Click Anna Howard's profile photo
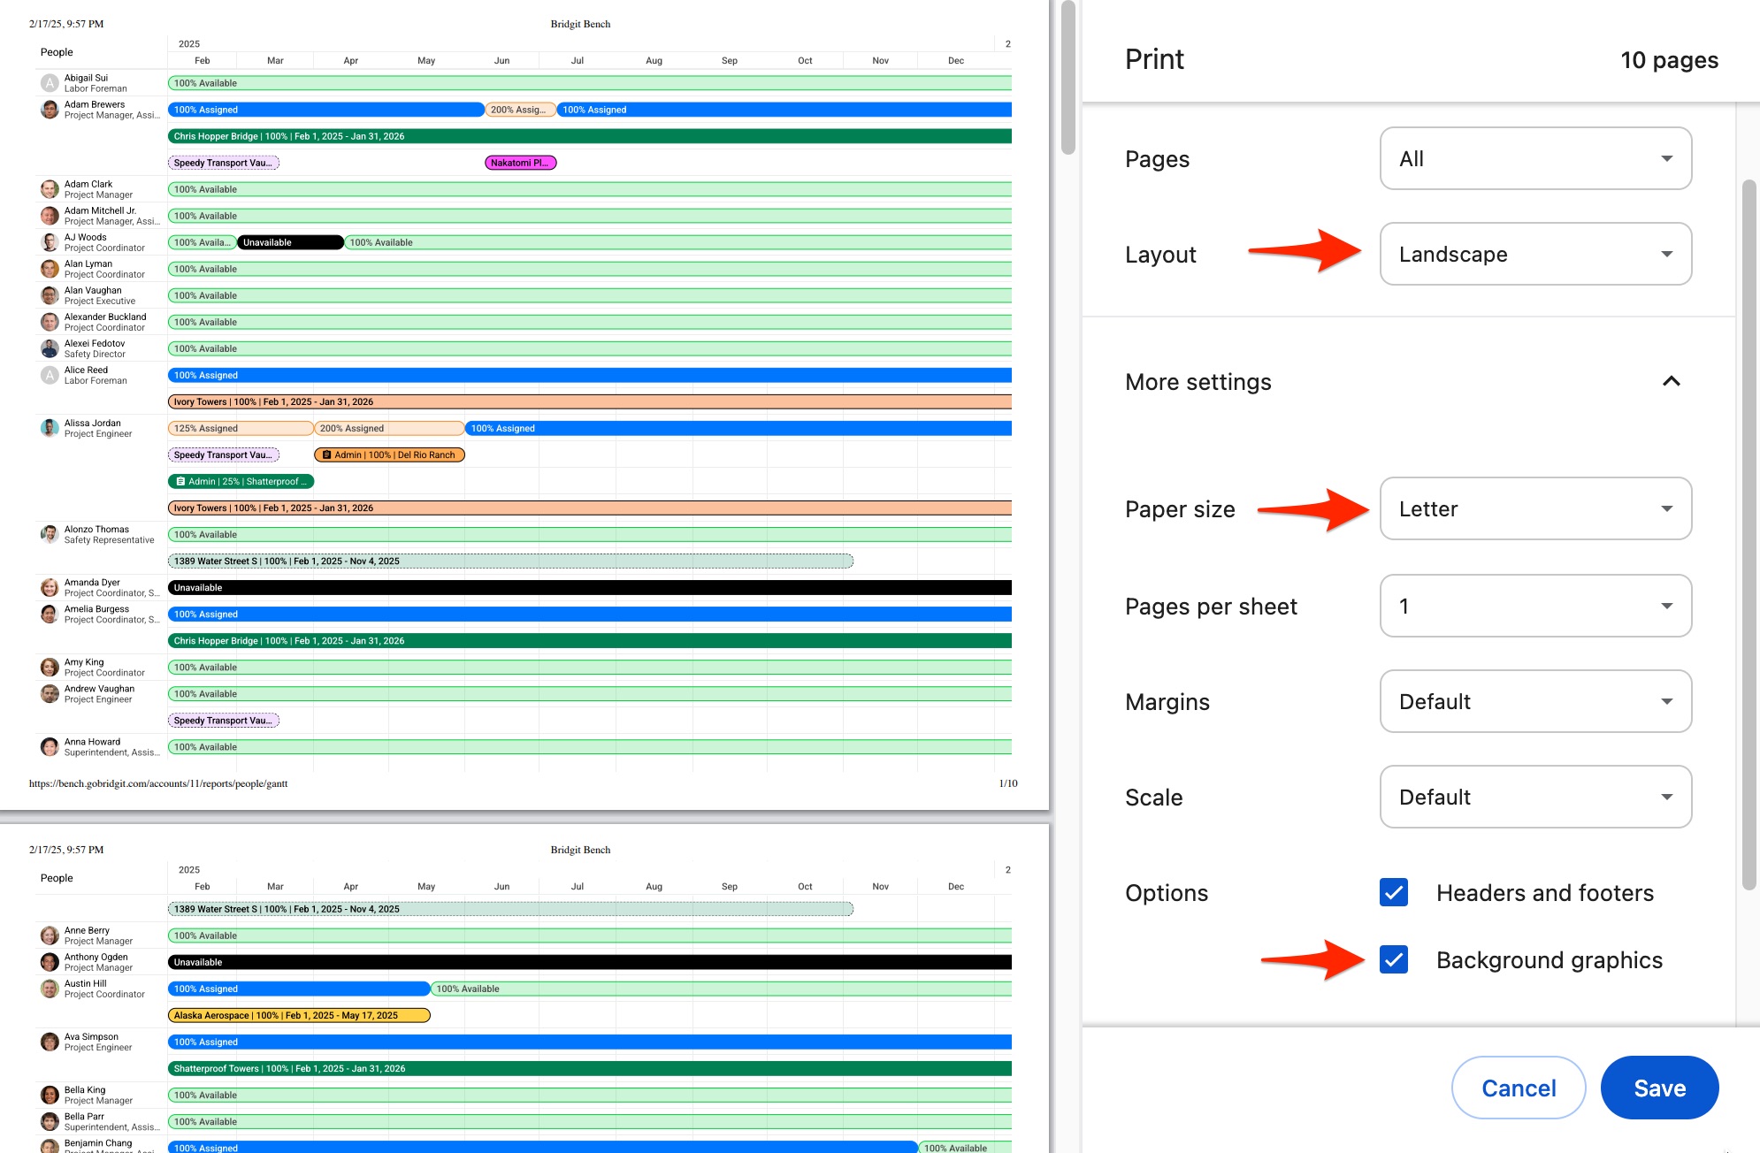Viewport: 1760px width, 1153px height. pyautogui.click(x=50, y=746)
